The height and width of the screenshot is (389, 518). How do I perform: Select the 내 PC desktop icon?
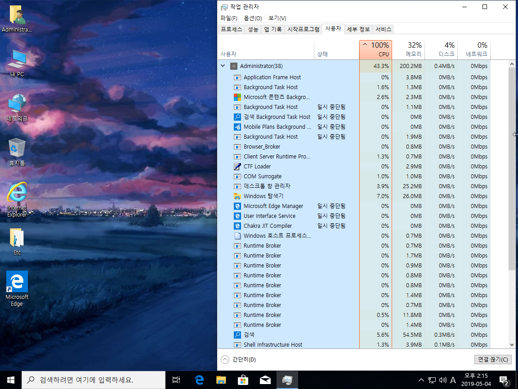click(x=17, y=63)
